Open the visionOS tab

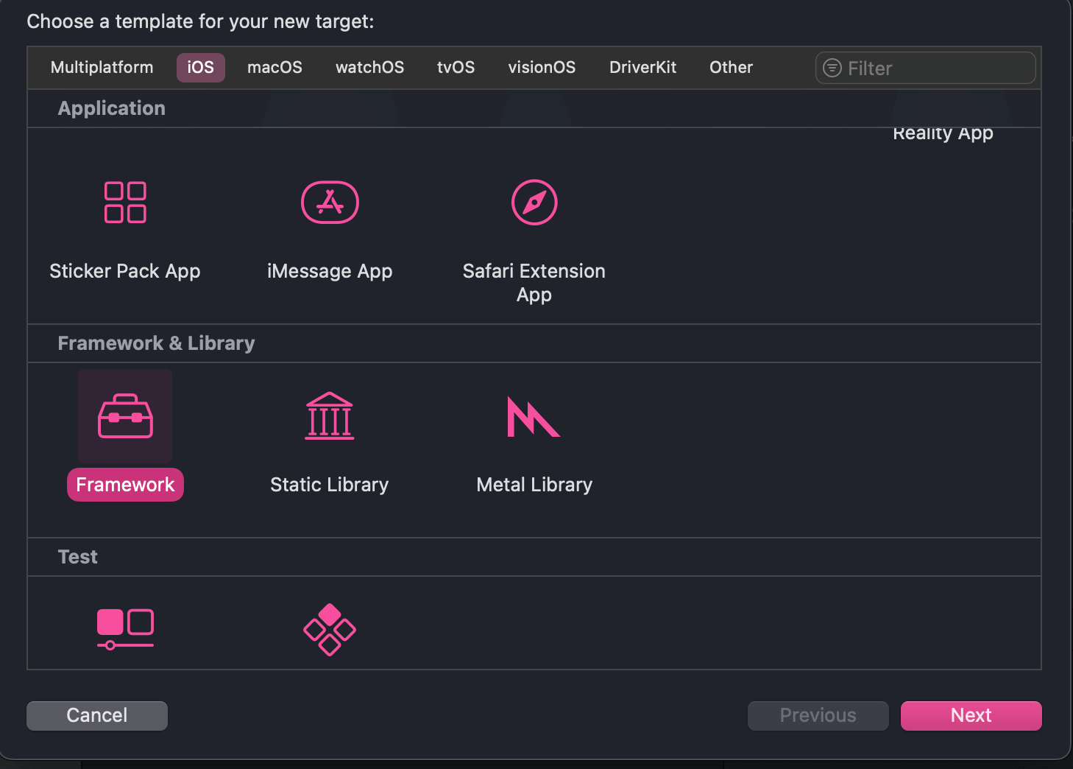542,67
